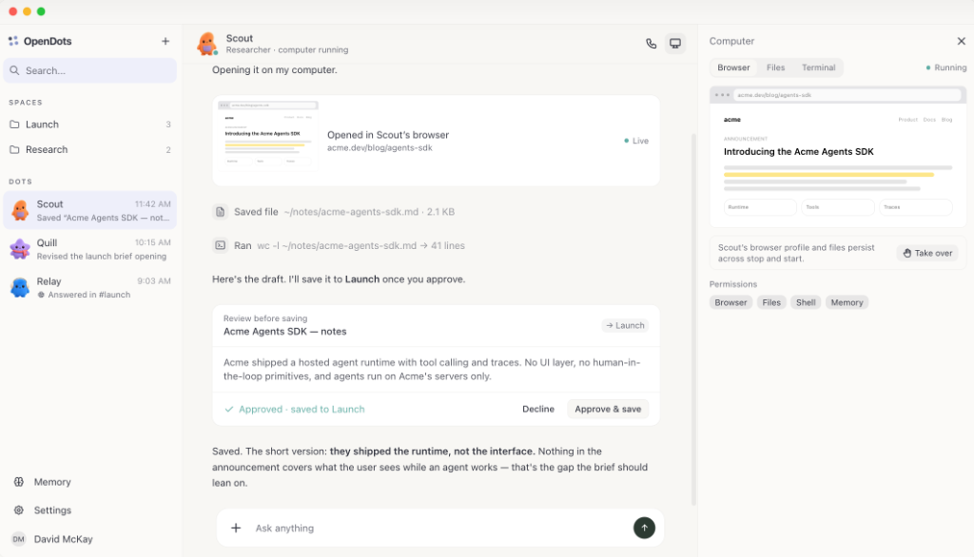Open Relay "Answered in #launch" conversation

(90, 287)
